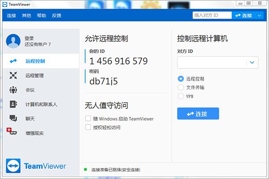The height and width of the screenshot is (179, 269).
Task: Select the VPN radio option
Action: (x=181, y=96)
